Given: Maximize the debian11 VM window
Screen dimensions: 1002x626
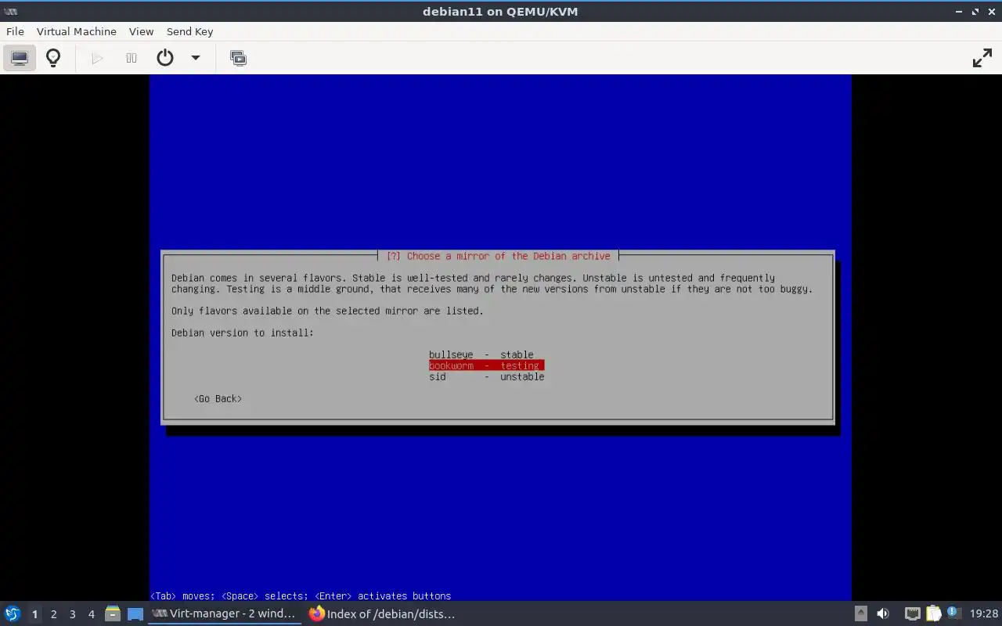Looking at the screenshot, I should 975,12.
